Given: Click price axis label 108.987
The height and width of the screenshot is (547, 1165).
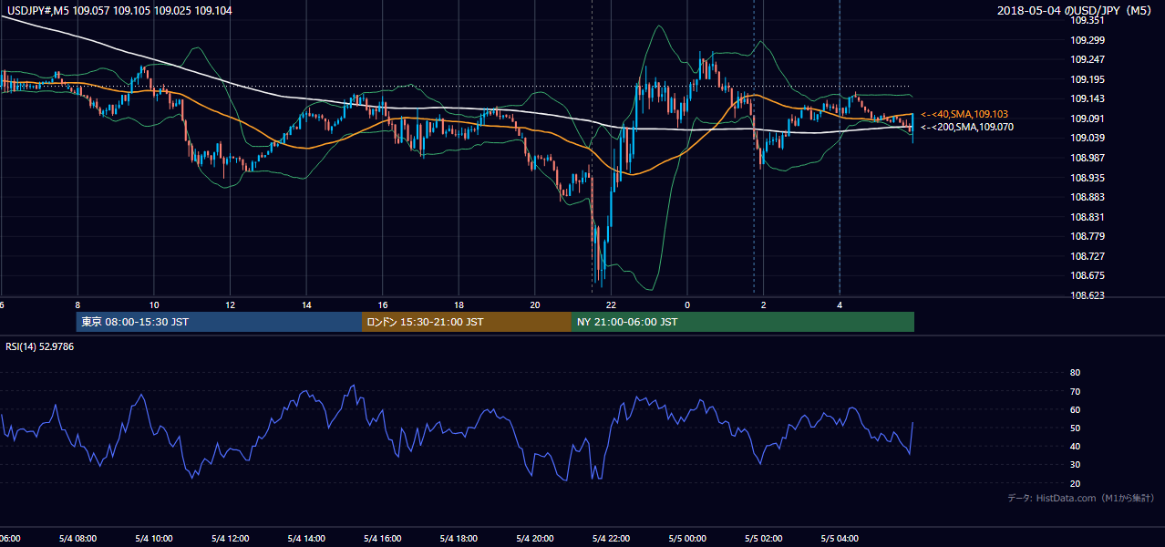Looking at the screenshot, I should click(x=1089, y=158).
